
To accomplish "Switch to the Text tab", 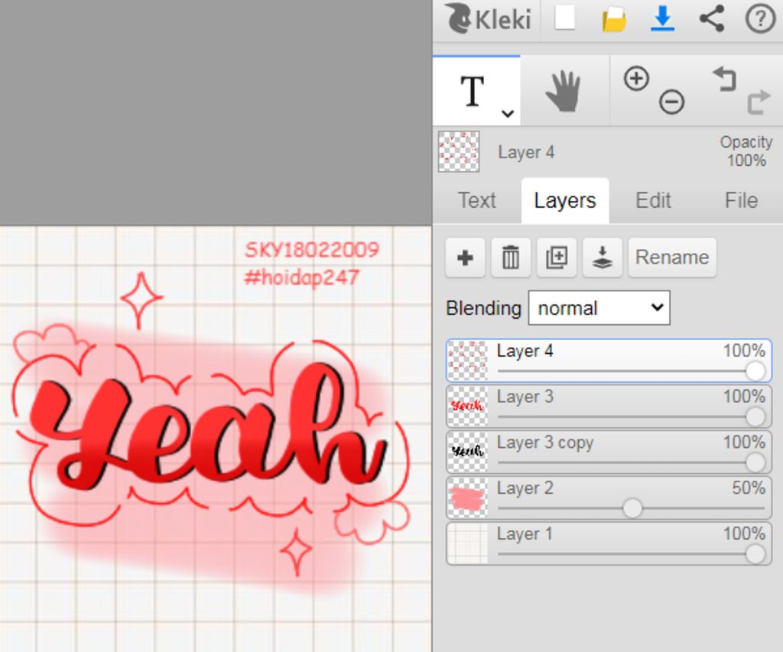I will (477, 200).
